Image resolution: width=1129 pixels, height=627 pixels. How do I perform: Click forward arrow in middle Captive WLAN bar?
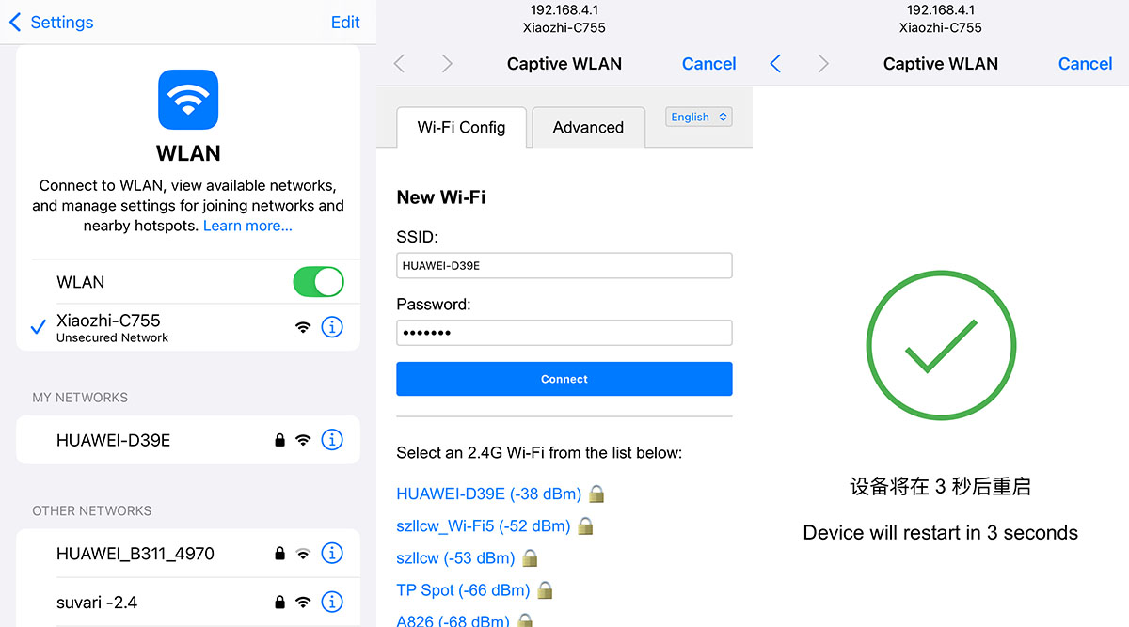click(447, 64)
